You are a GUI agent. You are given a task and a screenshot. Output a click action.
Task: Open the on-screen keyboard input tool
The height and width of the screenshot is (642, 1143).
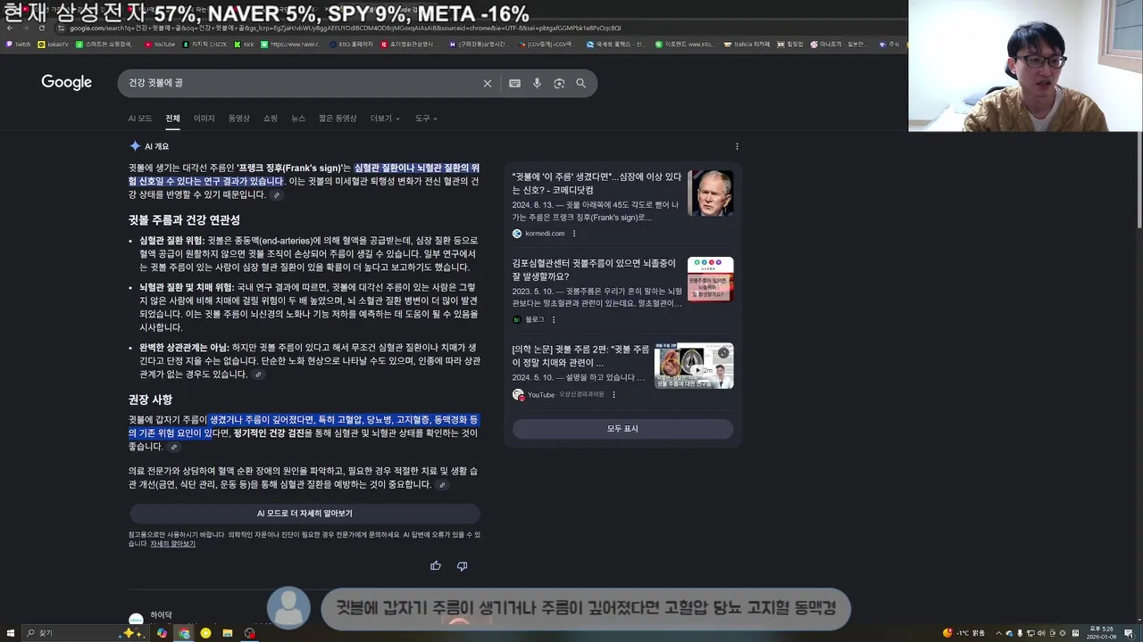click(515, 83)
